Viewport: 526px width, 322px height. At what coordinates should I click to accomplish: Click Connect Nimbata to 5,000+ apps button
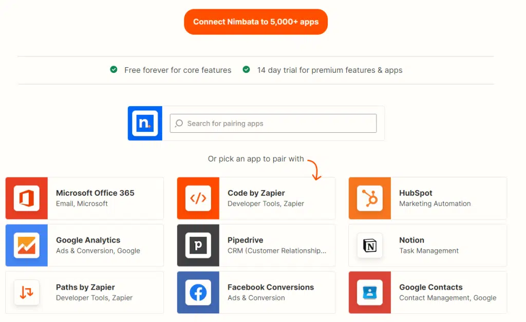256,22
